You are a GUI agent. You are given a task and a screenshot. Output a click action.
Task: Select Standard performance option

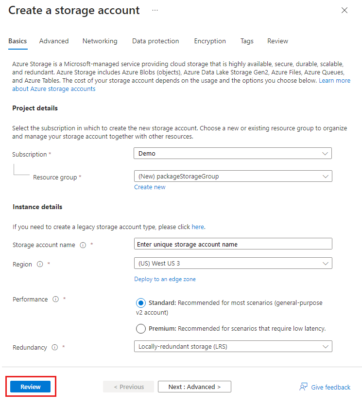[x=141, y=303]
